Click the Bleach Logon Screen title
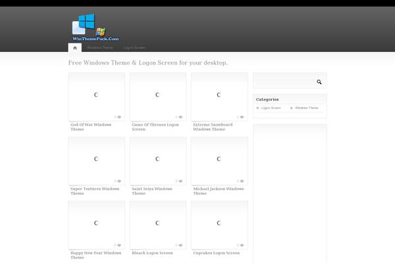 pyautogui.click(x=153, y=253)
